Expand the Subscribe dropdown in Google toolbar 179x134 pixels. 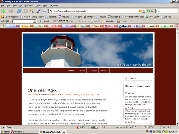[115, 21]
